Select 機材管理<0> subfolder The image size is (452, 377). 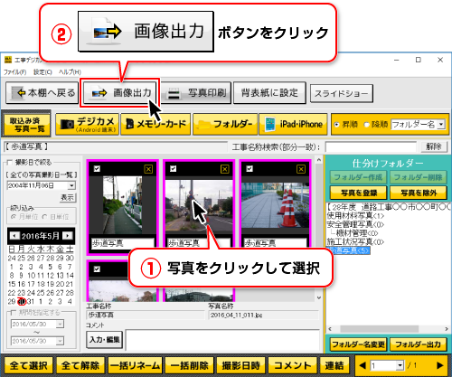click(x=357, y=233)
